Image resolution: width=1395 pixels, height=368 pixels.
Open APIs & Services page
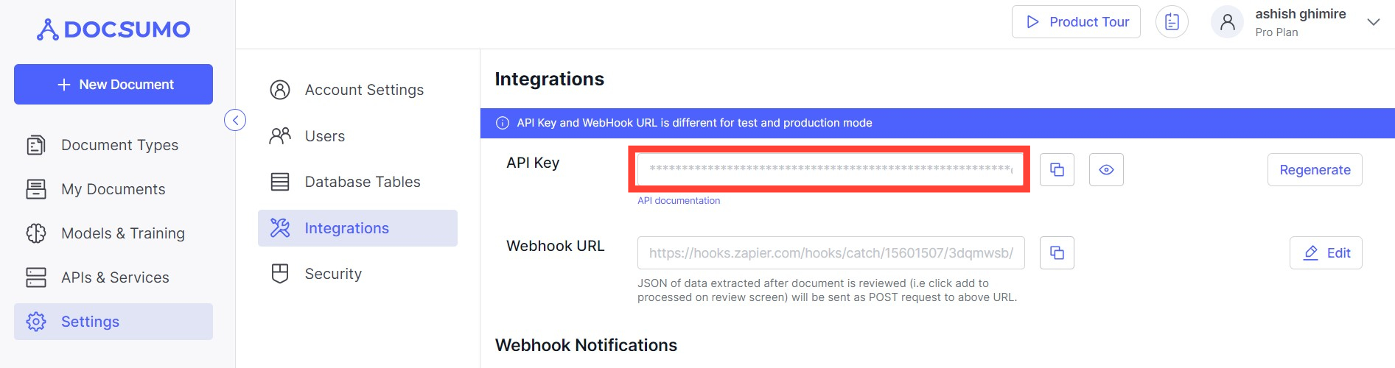(113, 277)
